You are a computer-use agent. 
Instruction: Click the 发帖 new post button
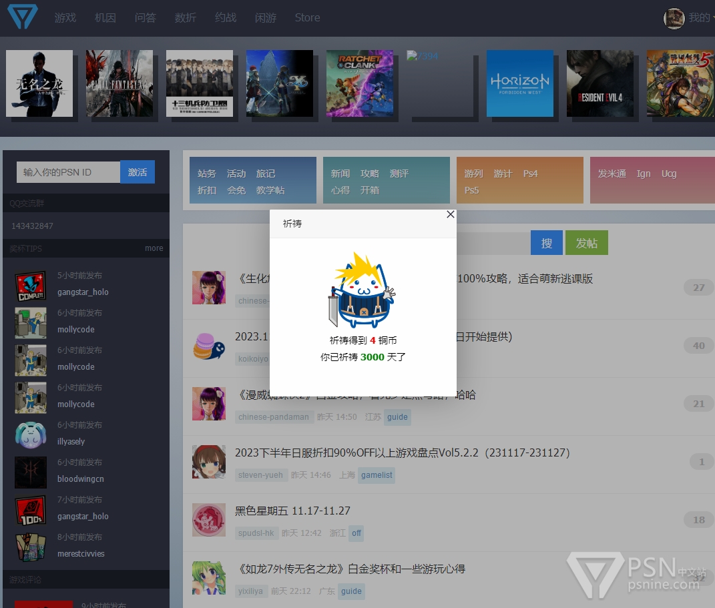coord(587,243)
